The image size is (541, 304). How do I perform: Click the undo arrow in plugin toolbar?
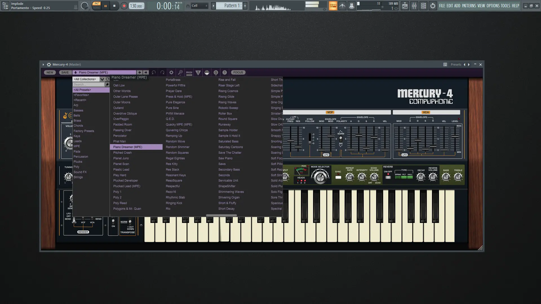(x=154, y=73)
